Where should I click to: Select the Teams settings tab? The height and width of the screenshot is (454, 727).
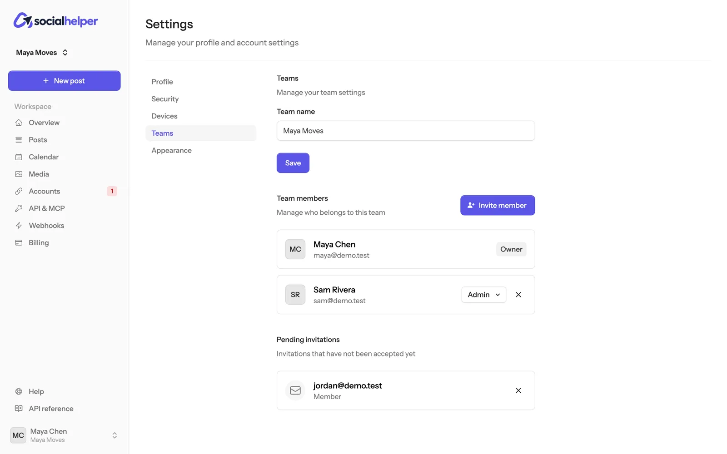pyautogui.click(x=201, y=133)
